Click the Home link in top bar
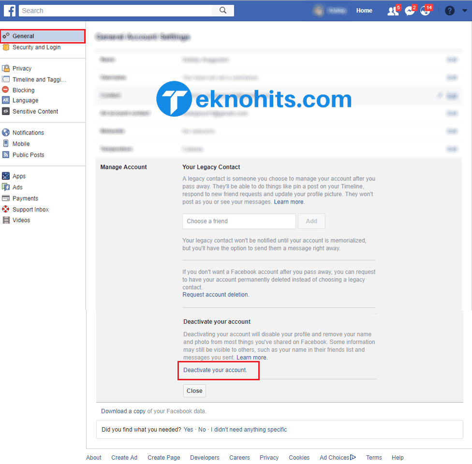 pyautogui.click(x=364, y=11)
